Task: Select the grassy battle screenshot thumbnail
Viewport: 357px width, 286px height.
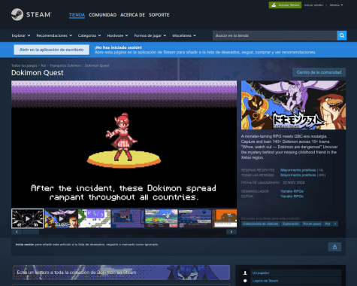Action: 162,218
